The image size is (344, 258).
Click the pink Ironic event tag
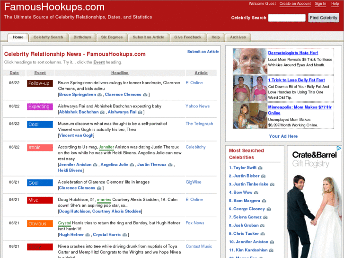(40, 148)
